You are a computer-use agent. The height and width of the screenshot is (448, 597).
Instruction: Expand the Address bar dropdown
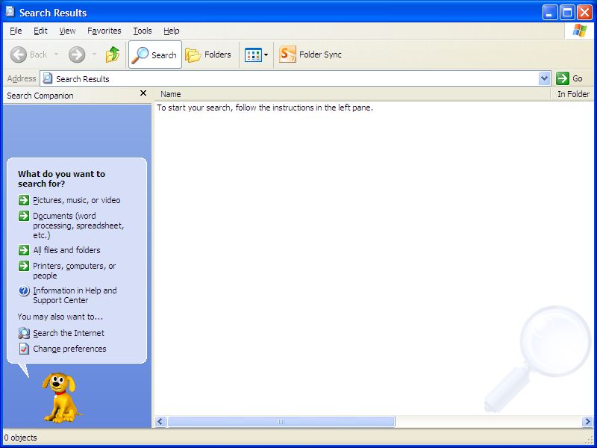pyautogui.click(x=545, y=78)
